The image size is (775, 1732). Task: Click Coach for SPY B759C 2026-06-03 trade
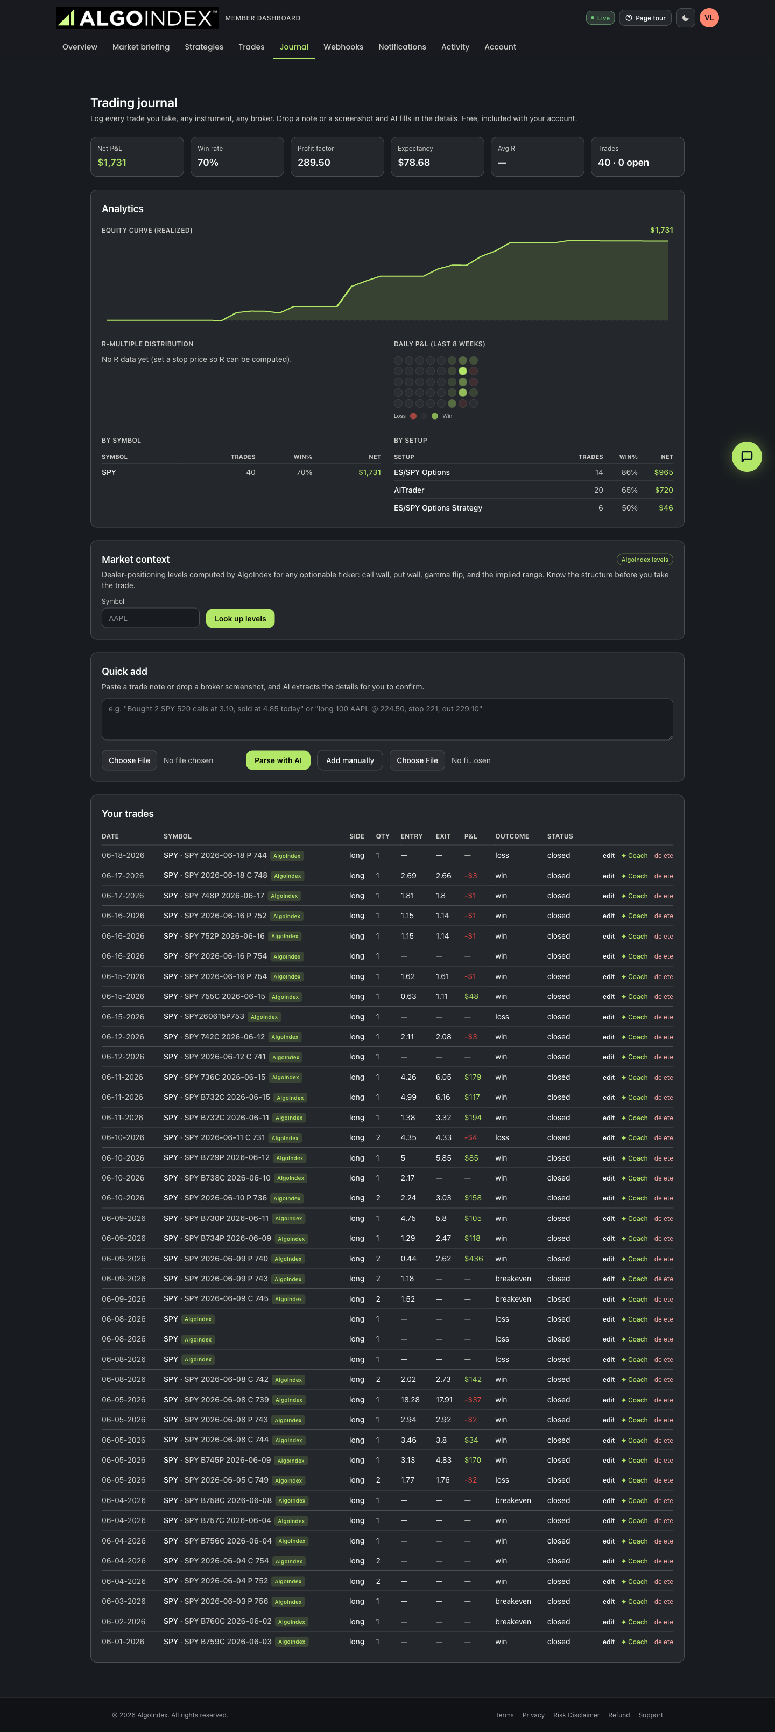pos(635,1642)
